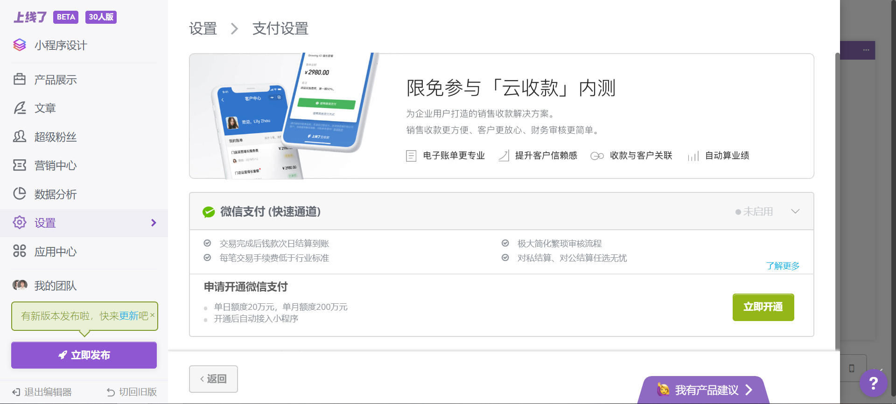Click the breadcrumb chevron after 设置

tap(234, 29)
